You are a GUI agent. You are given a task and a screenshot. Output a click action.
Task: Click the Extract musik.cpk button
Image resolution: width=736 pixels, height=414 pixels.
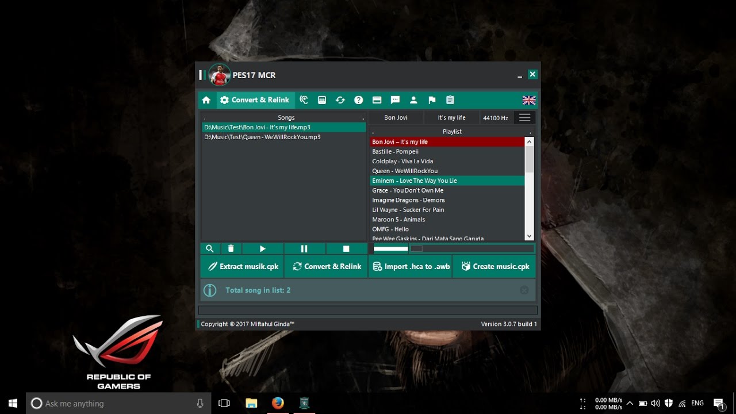pos(242,266)
